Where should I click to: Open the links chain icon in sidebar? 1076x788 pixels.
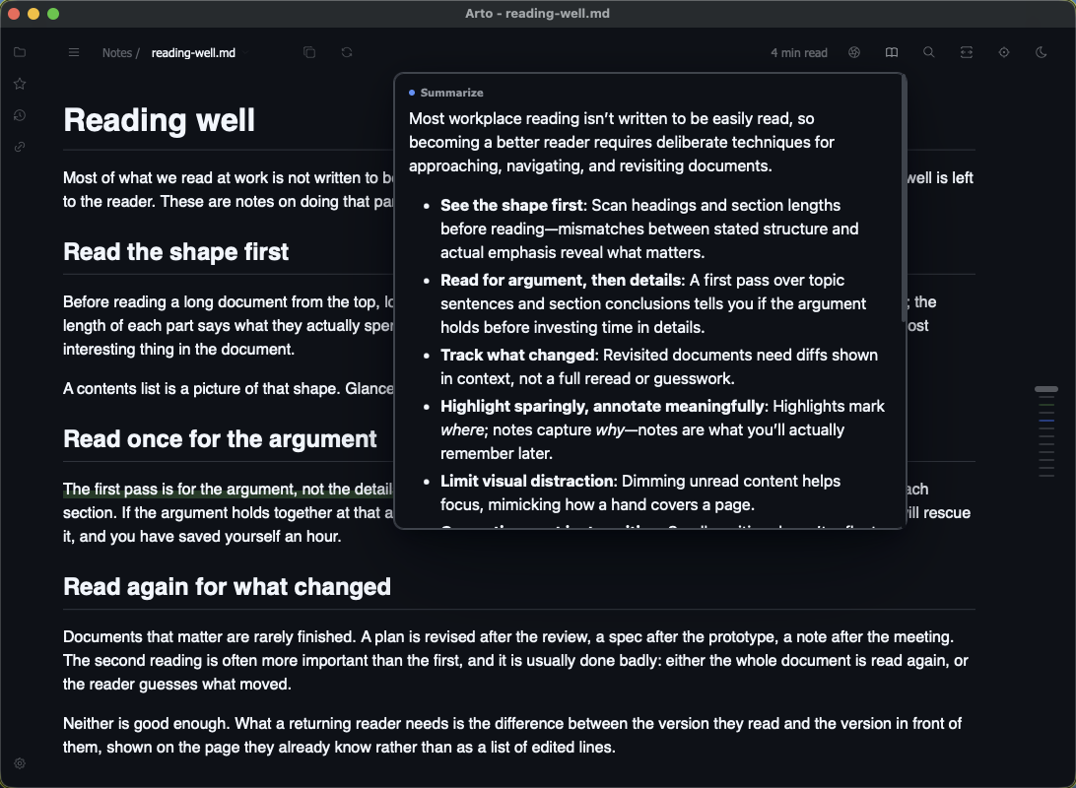pos(20,147)
